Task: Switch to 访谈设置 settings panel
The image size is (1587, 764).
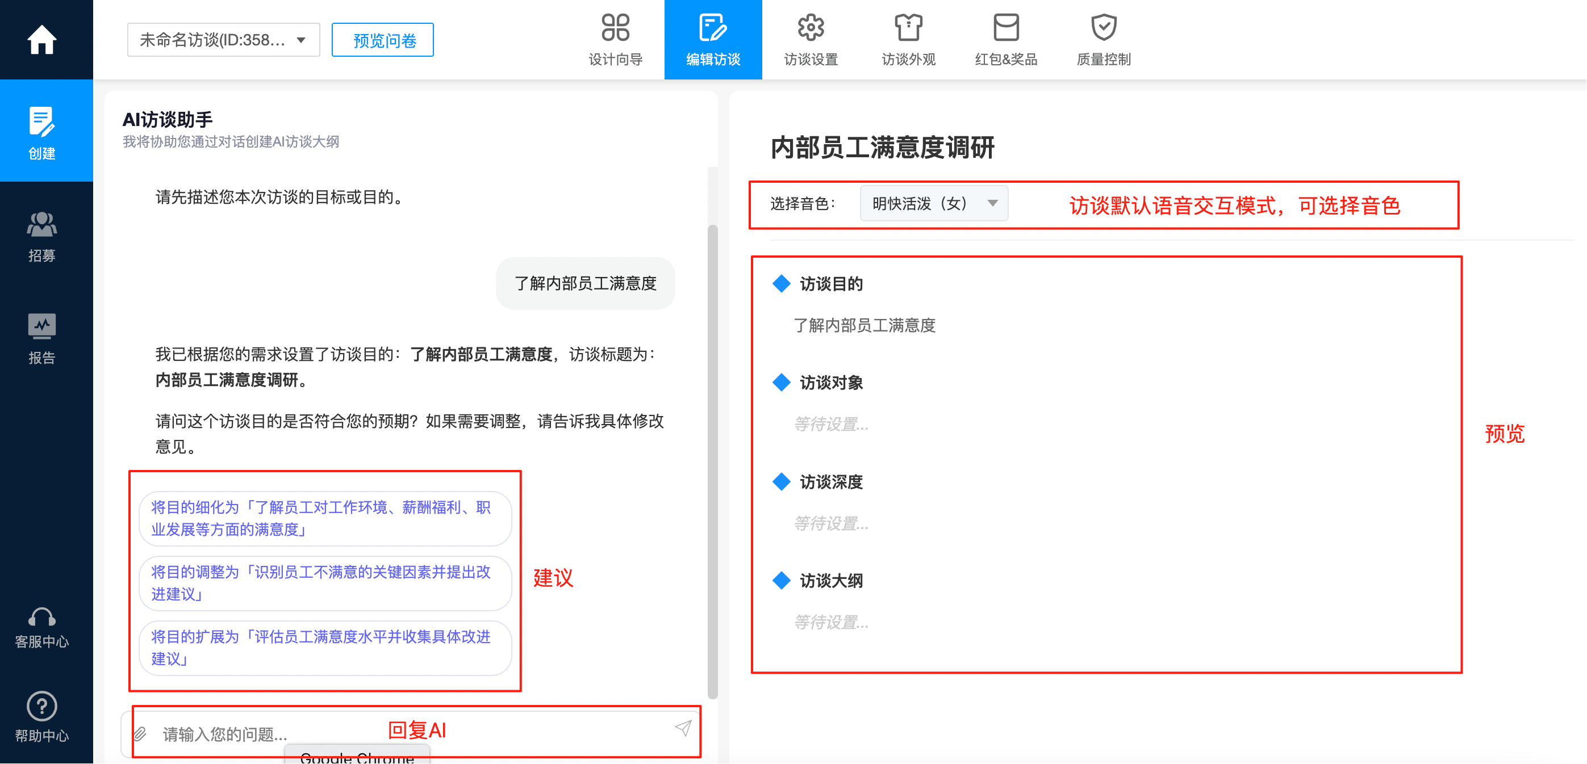Action: pos(810,38)
